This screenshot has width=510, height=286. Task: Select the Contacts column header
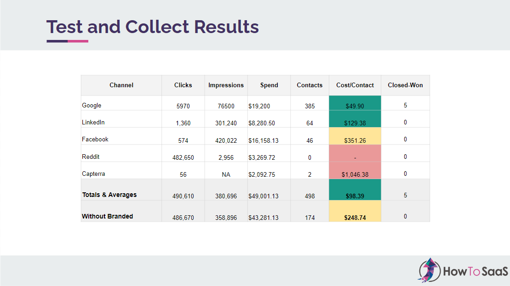[309, 85]
